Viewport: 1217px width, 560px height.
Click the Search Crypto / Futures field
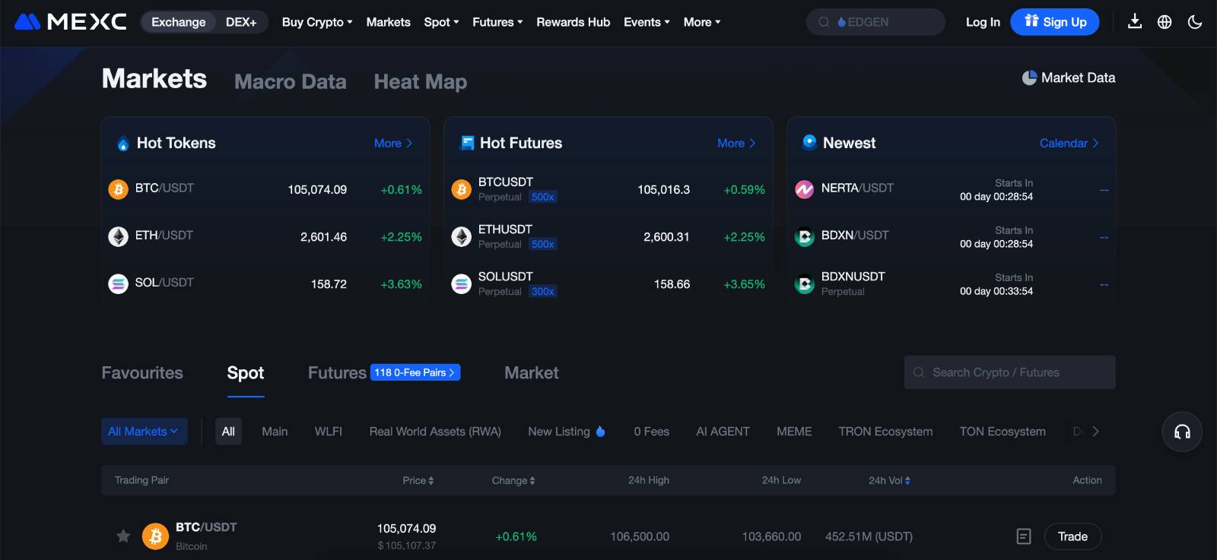pyautogui.click(x=1009, y=372)
